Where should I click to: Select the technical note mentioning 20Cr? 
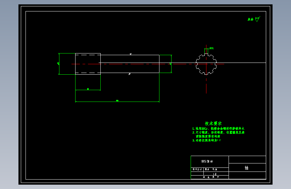click(x=218, y=128)
